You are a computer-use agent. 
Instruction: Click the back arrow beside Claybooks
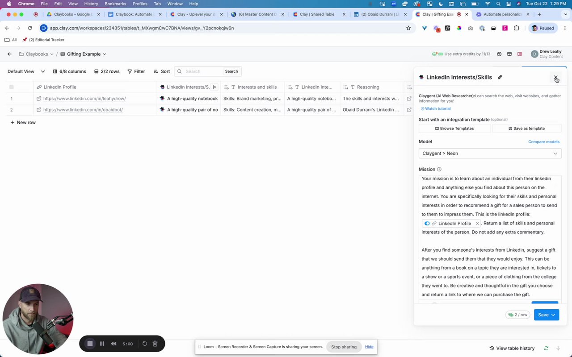(9, 54)
